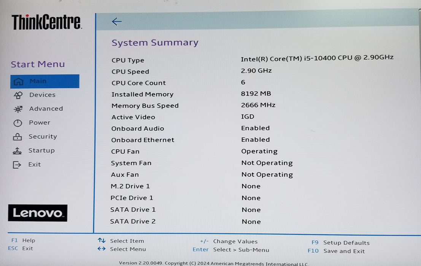This screenshot has width=421, height=266.
Task: Click the Aux Fan label
Action: click(125, 174)
